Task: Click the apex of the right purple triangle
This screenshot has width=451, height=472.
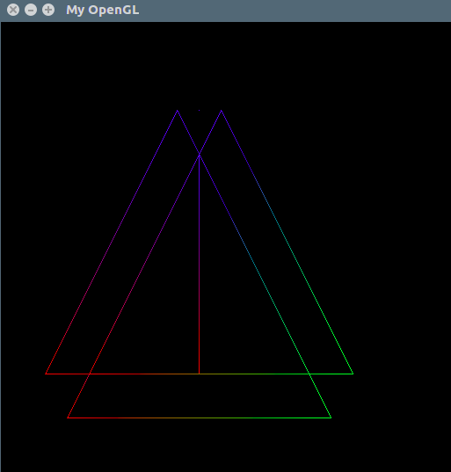Action: [222, 111]
